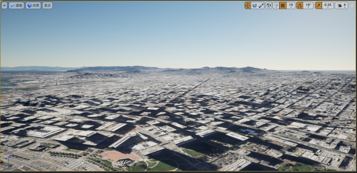Toggle grid snapping on or off

284,5
